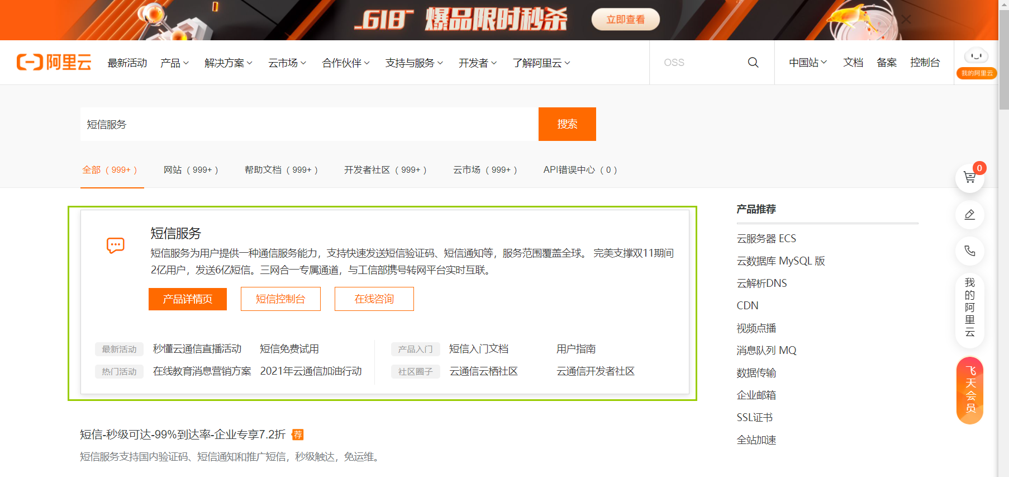Viewport: 1009px width, 477px height.
Task: Select the 帮助文档 (999+) tab
Action: [x=281, y=170]
